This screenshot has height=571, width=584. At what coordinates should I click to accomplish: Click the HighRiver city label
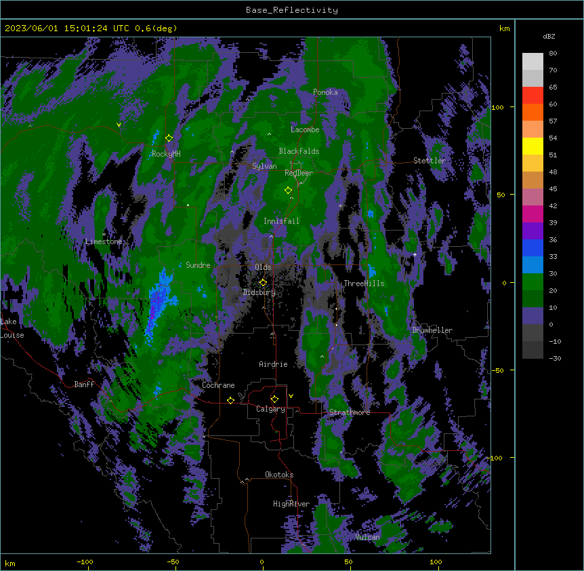(x=291, y=504)
